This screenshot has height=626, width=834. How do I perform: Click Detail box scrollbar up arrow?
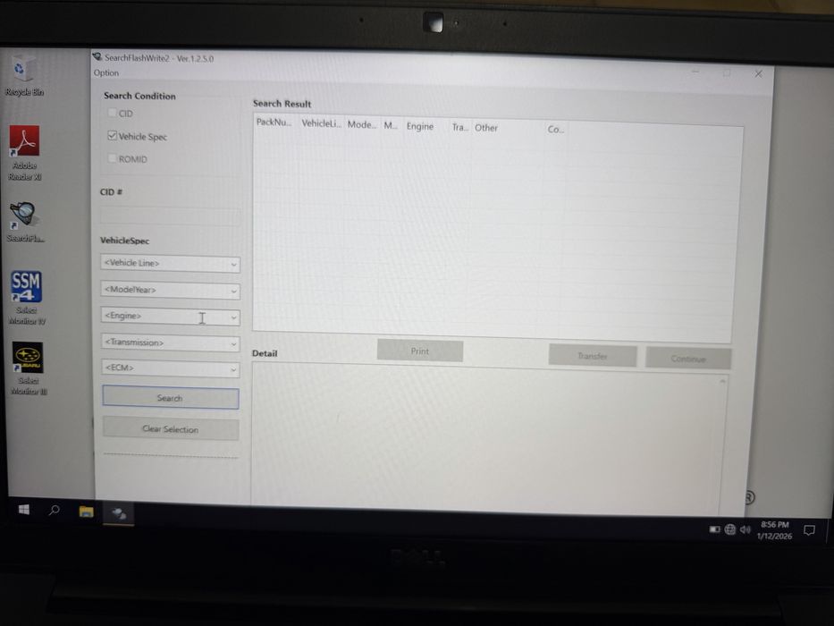point(722,382)
